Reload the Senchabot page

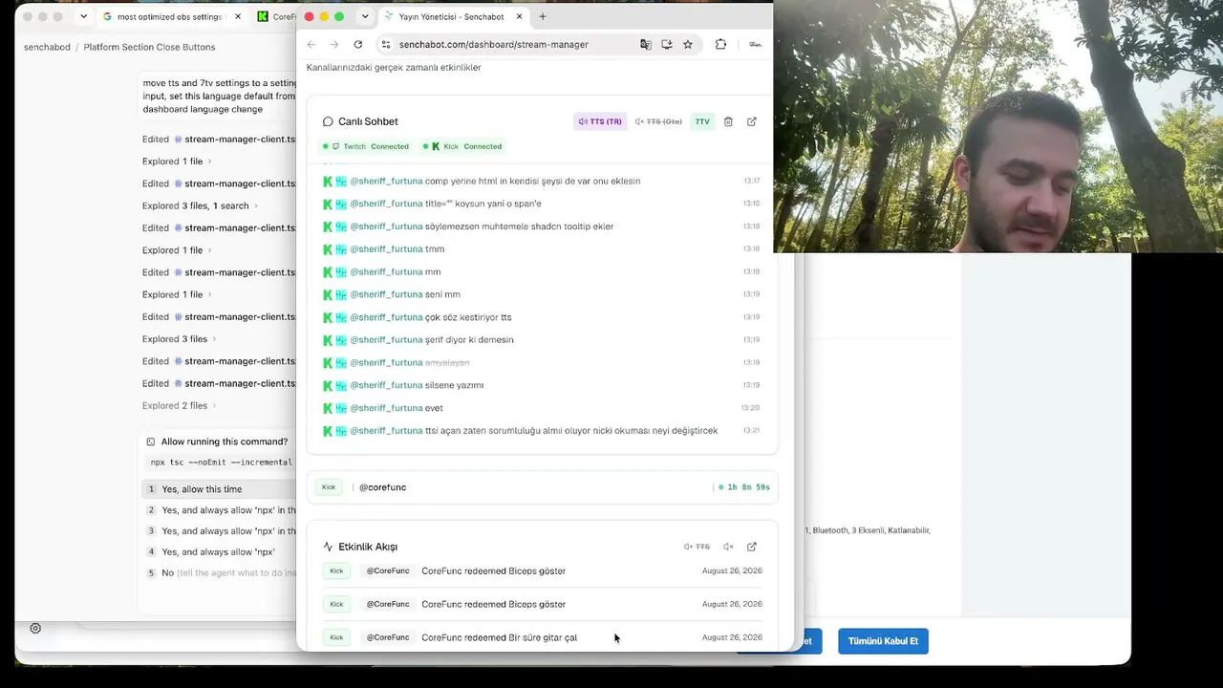pyautogui.click(x=358, y=44)
